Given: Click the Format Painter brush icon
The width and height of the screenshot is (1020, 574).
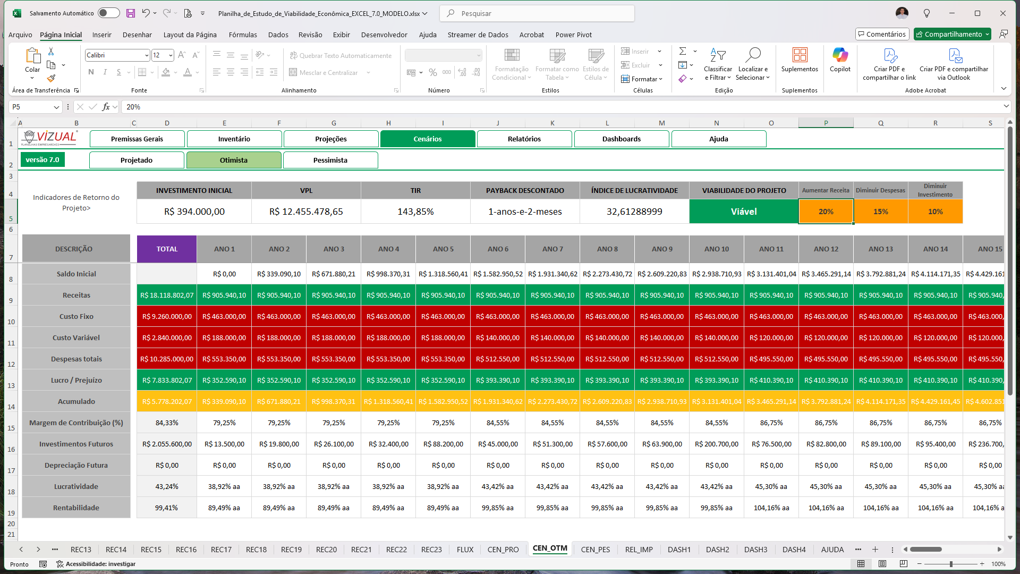Looking at the screenshot, I should [51, 78].
